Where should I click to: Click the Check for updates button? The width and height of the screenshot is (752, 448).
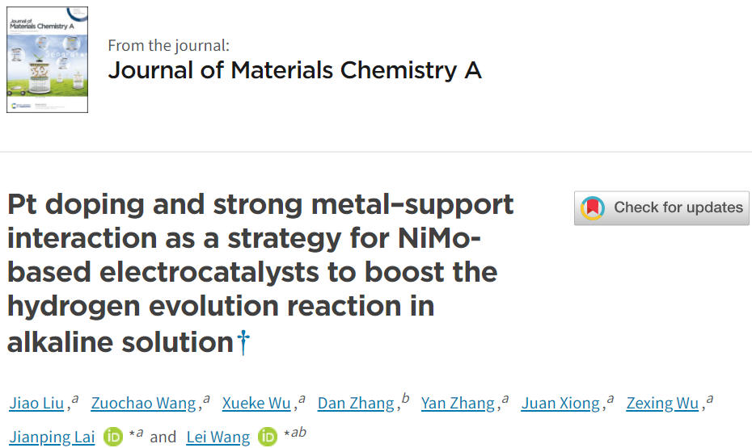coord(661,208)
